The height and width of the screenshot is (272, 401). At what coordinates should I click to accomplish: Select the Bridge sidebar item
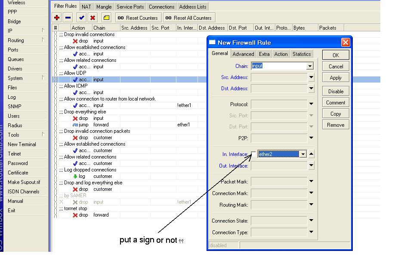pyautogui.click(x=26, y=21)
